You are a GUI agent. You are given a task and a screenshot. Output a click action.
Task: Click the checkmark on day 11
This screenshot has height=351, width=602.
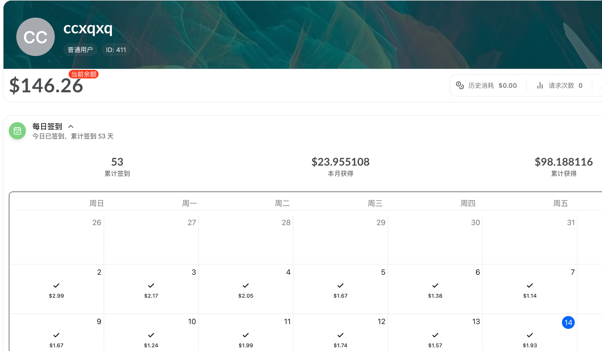point(246,335)
